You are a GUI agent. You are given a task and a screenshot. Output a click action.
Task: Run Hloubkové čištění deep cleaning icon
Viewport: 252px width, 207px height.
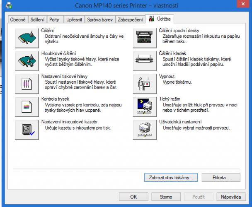(27, 61)
